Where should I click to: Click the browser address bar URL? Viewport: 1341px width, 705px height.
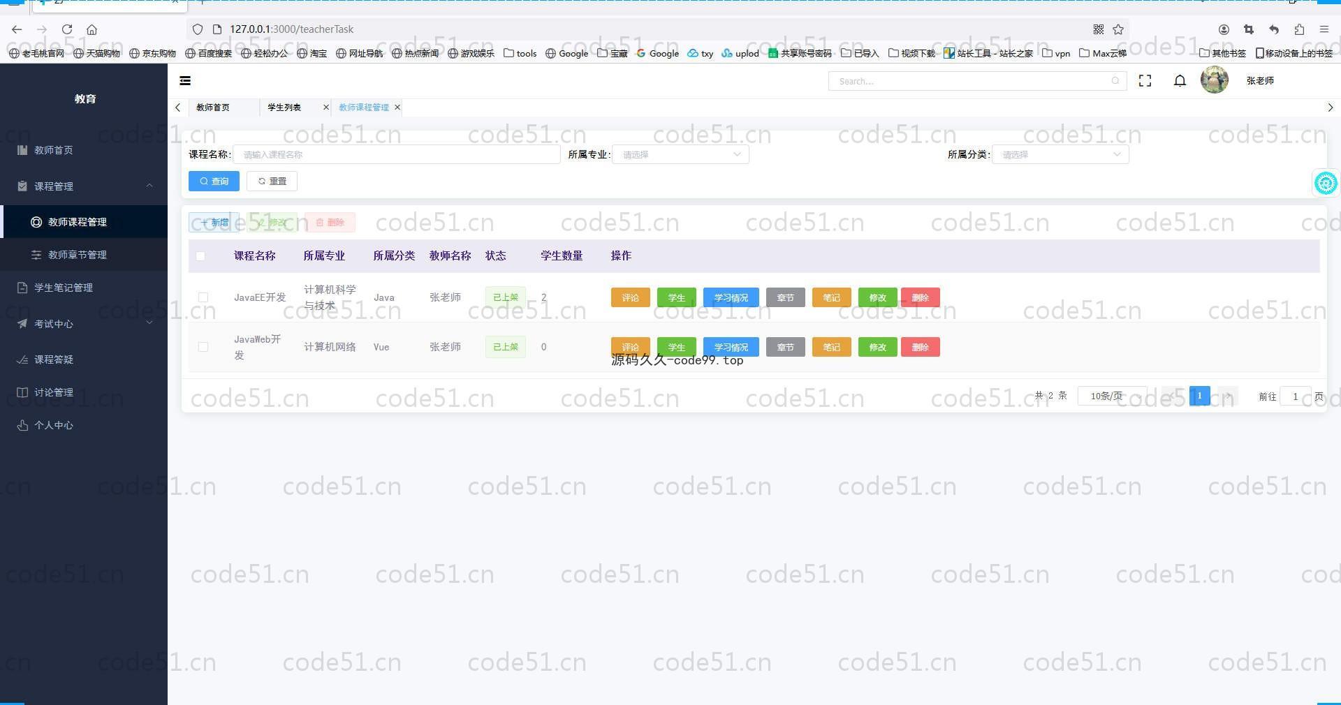coord(291,29)
